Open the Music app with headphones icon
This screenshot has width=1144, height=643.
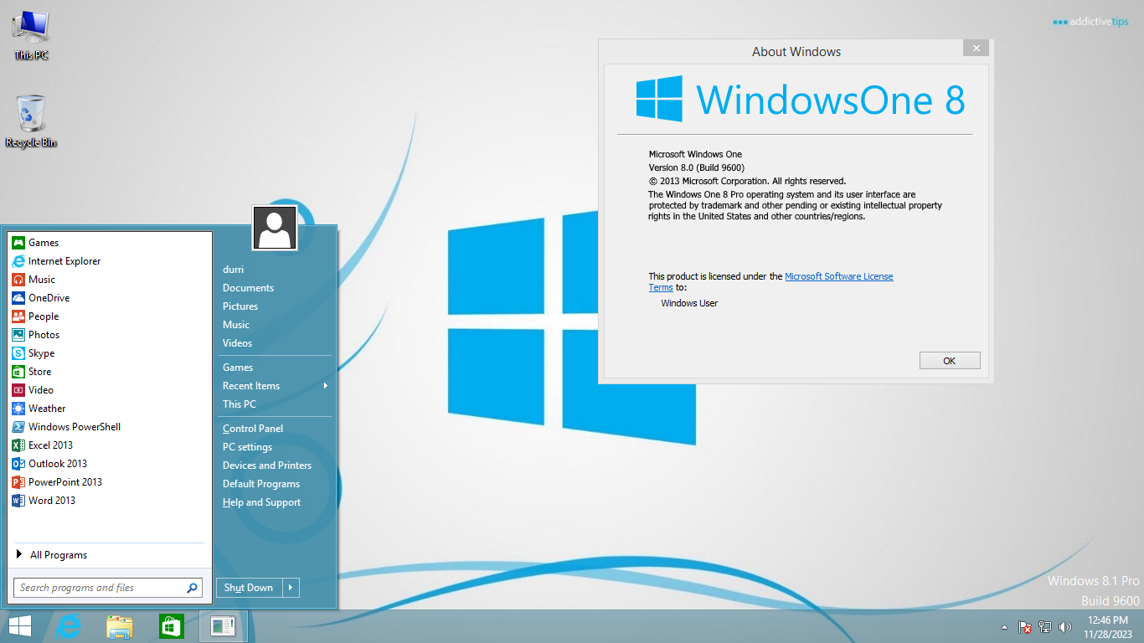point(110,280)
